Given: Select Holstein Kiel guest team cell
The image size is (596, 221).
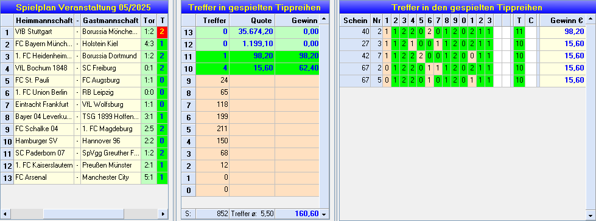Looking at the screenshot, I should pyautogui.click(x=111, y=44).
